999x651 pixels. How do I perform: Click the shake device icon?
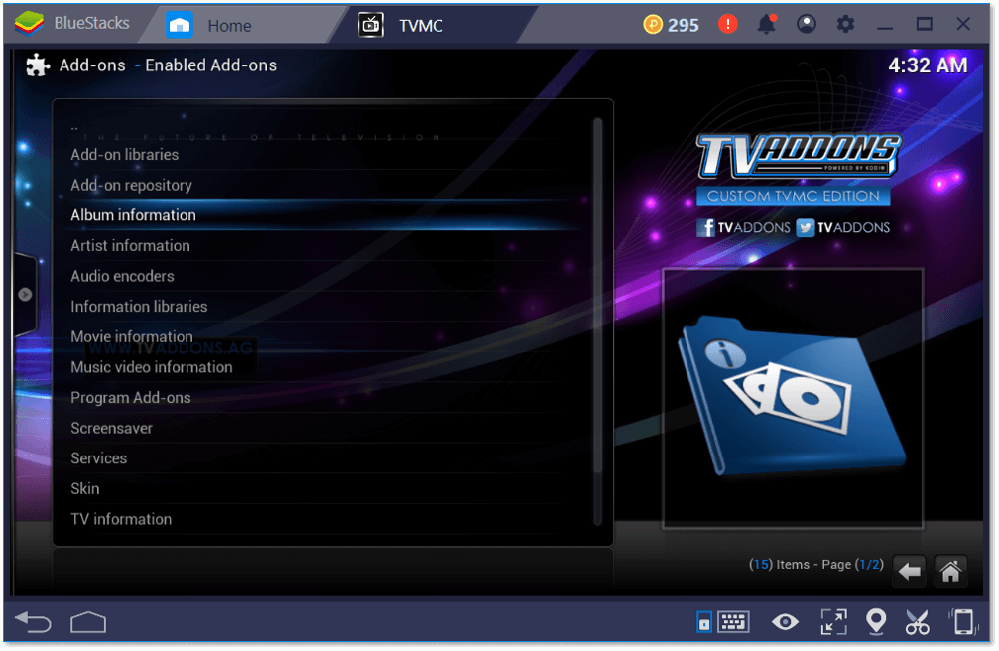963,621
